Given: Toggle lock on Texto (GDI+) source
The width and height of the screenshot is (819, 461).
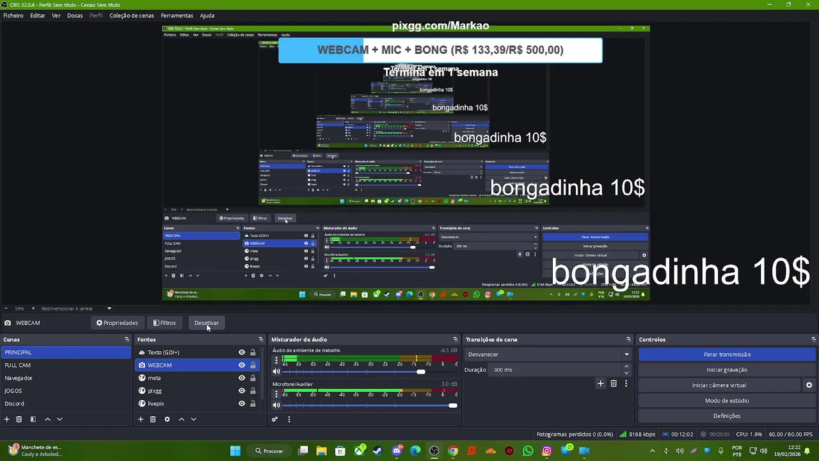Looking at the screenshot, I should pyautogui.click(x=253, y=352).
